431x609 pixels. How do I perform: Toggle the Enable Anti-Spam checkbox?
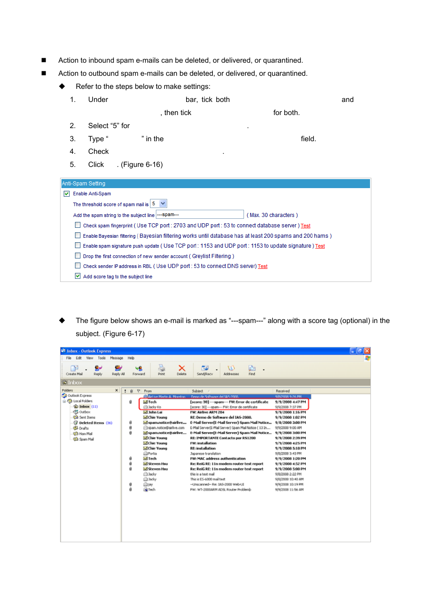pyautogui.click(x=67, y=194)
